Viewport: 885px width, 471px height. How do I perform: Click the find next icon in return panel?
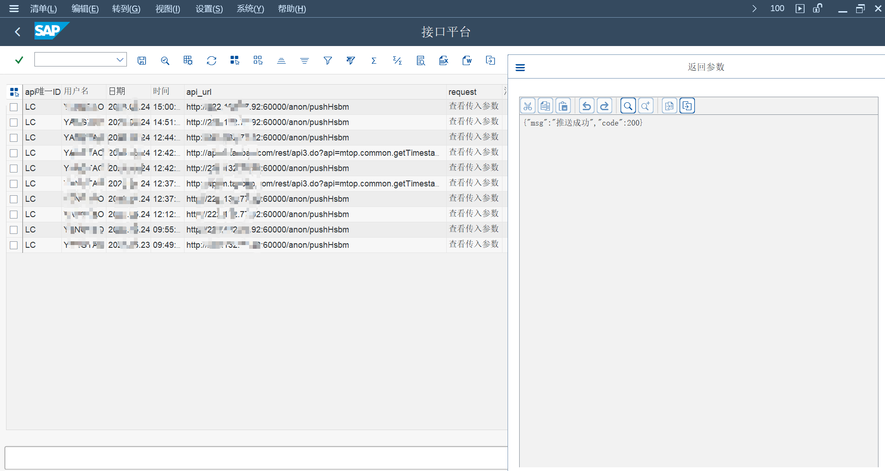pos(646,106)
